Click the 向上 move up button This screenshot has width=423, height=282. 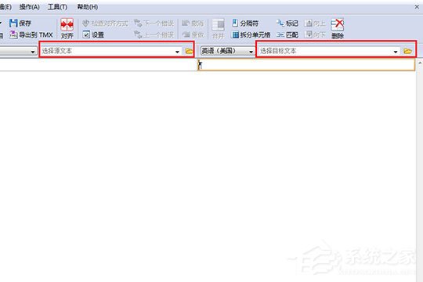(x=315, y=23)
